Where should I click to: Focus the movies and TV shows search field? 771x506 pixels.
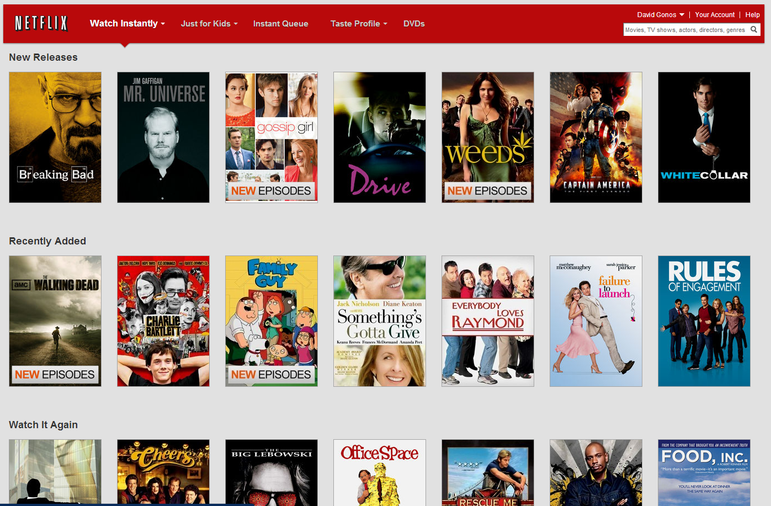coord(685,30)
